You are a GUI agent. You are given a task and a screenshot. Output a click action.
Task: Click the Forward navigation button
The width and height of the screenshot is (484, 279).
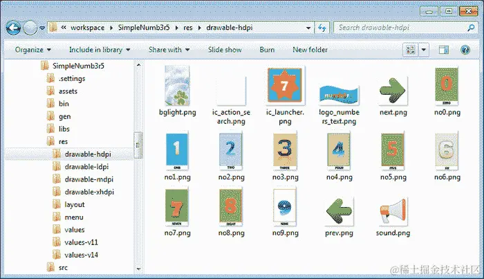30,28
